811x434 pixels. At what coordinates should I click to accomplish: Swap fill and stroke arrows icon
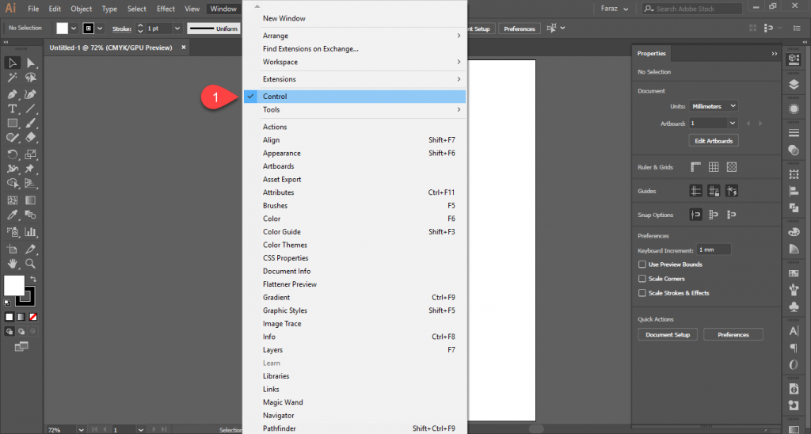point(33,280)
